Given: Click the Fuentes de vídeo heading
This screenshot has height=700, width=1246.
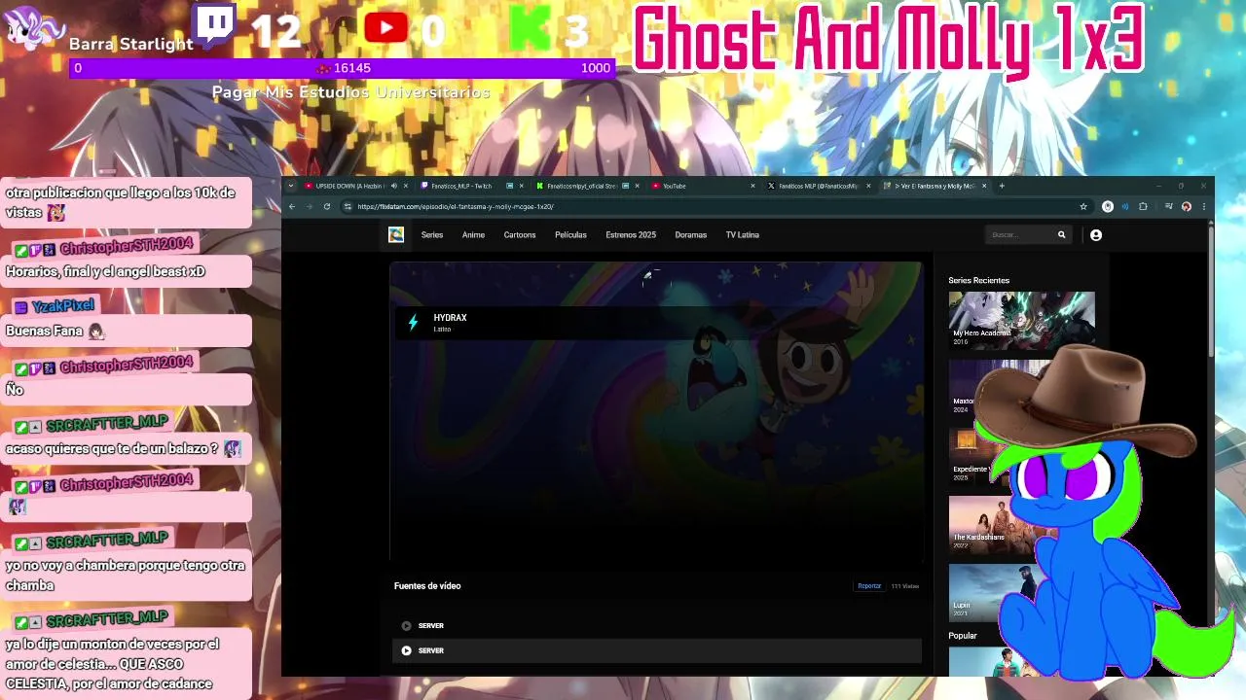Looking at the screenshot, I should click(x=427, y=586).
